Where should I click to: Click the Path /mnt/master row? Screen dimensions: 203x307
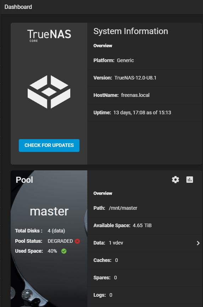pyautogui.click(x=145, y=208)
